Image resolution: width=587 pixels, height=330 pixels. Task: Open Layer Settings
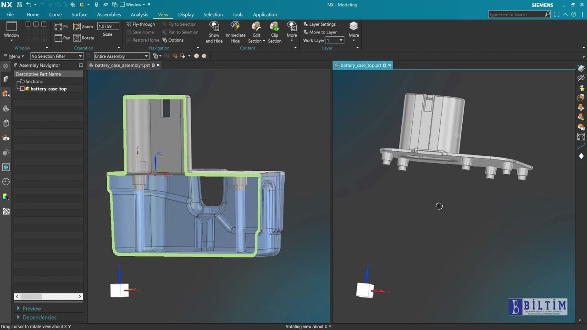320,24
